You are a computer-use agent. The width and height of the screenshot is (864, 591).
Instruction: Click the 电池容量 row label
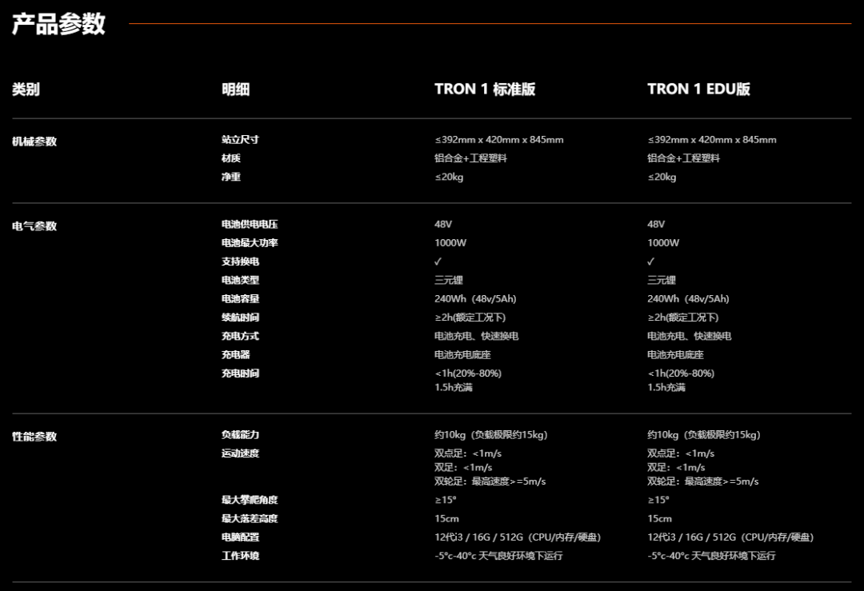point(240,299)
